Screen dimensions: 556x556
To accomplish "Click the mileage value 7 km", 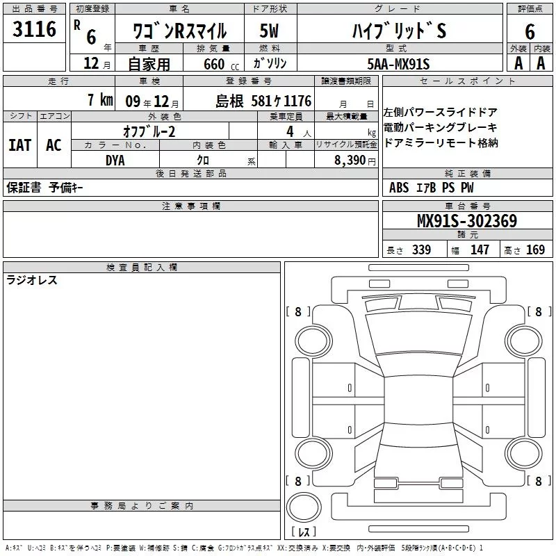I will pyautogui.click(x=100, y=100).
